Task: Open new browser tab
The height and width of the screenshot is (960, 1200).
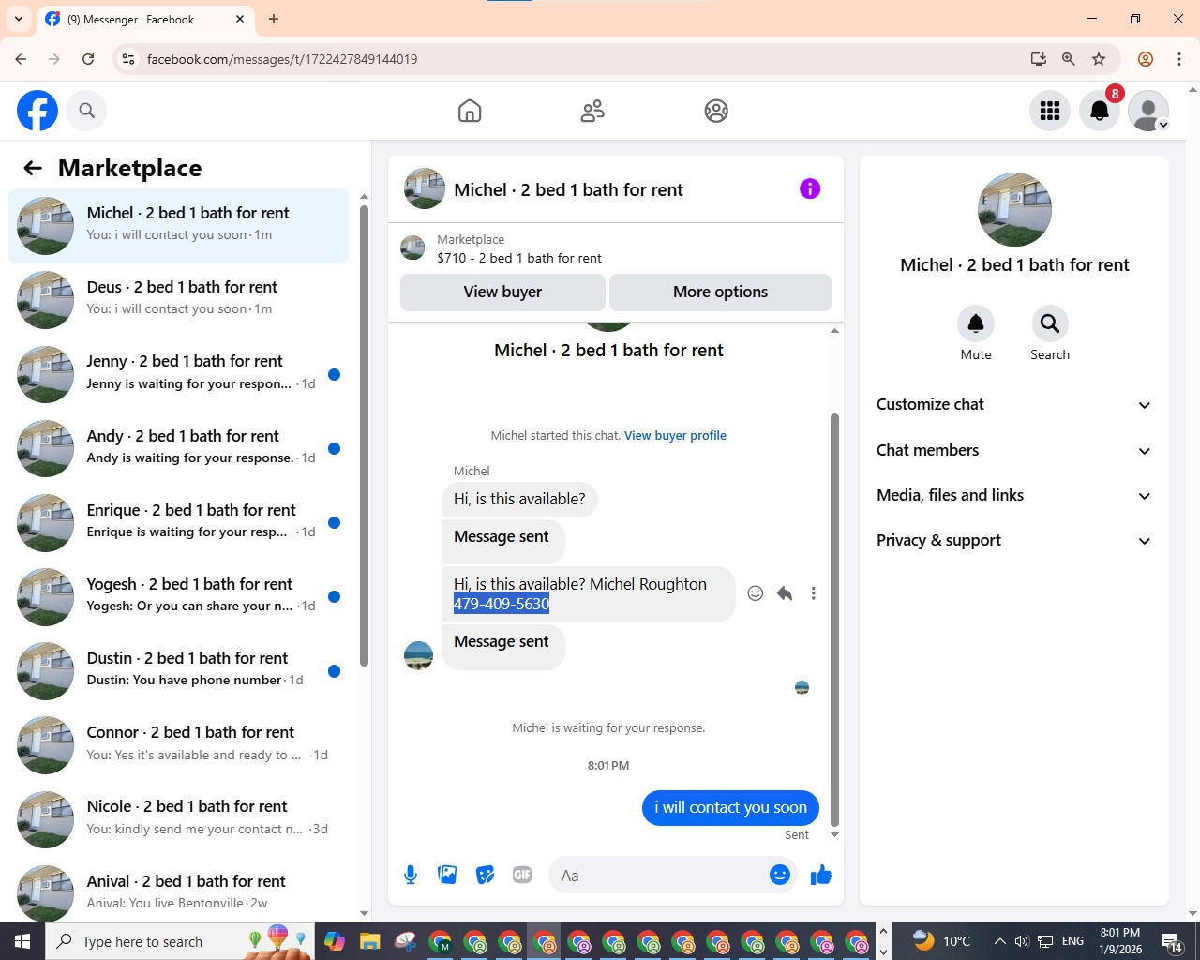Action: click(x=274, y=19)
